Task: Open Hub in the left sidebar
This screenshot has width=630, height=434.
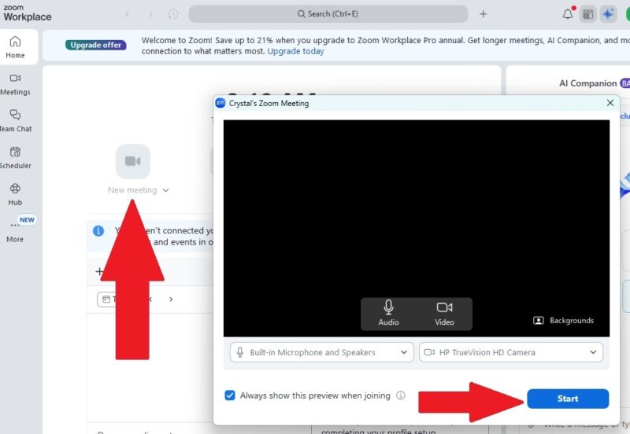Action: pyautogui.click(x=15, y=194)
